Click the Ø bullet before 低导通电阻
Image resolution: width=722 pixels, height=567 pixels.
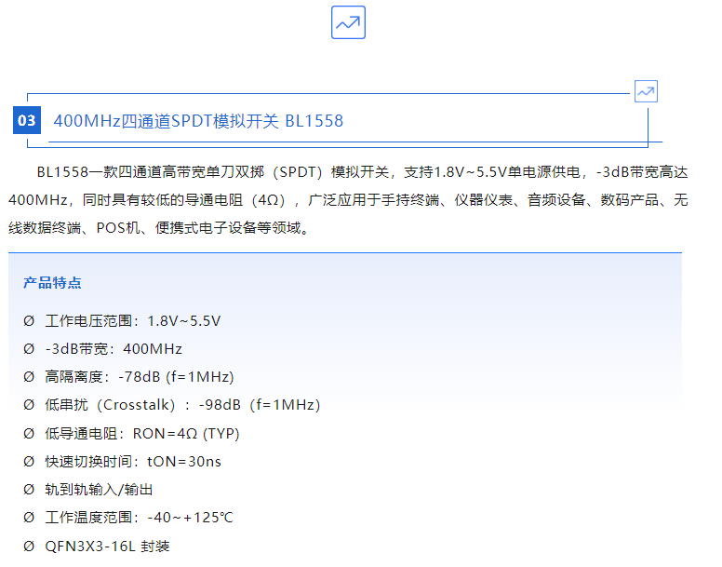(x=29, y=433)
